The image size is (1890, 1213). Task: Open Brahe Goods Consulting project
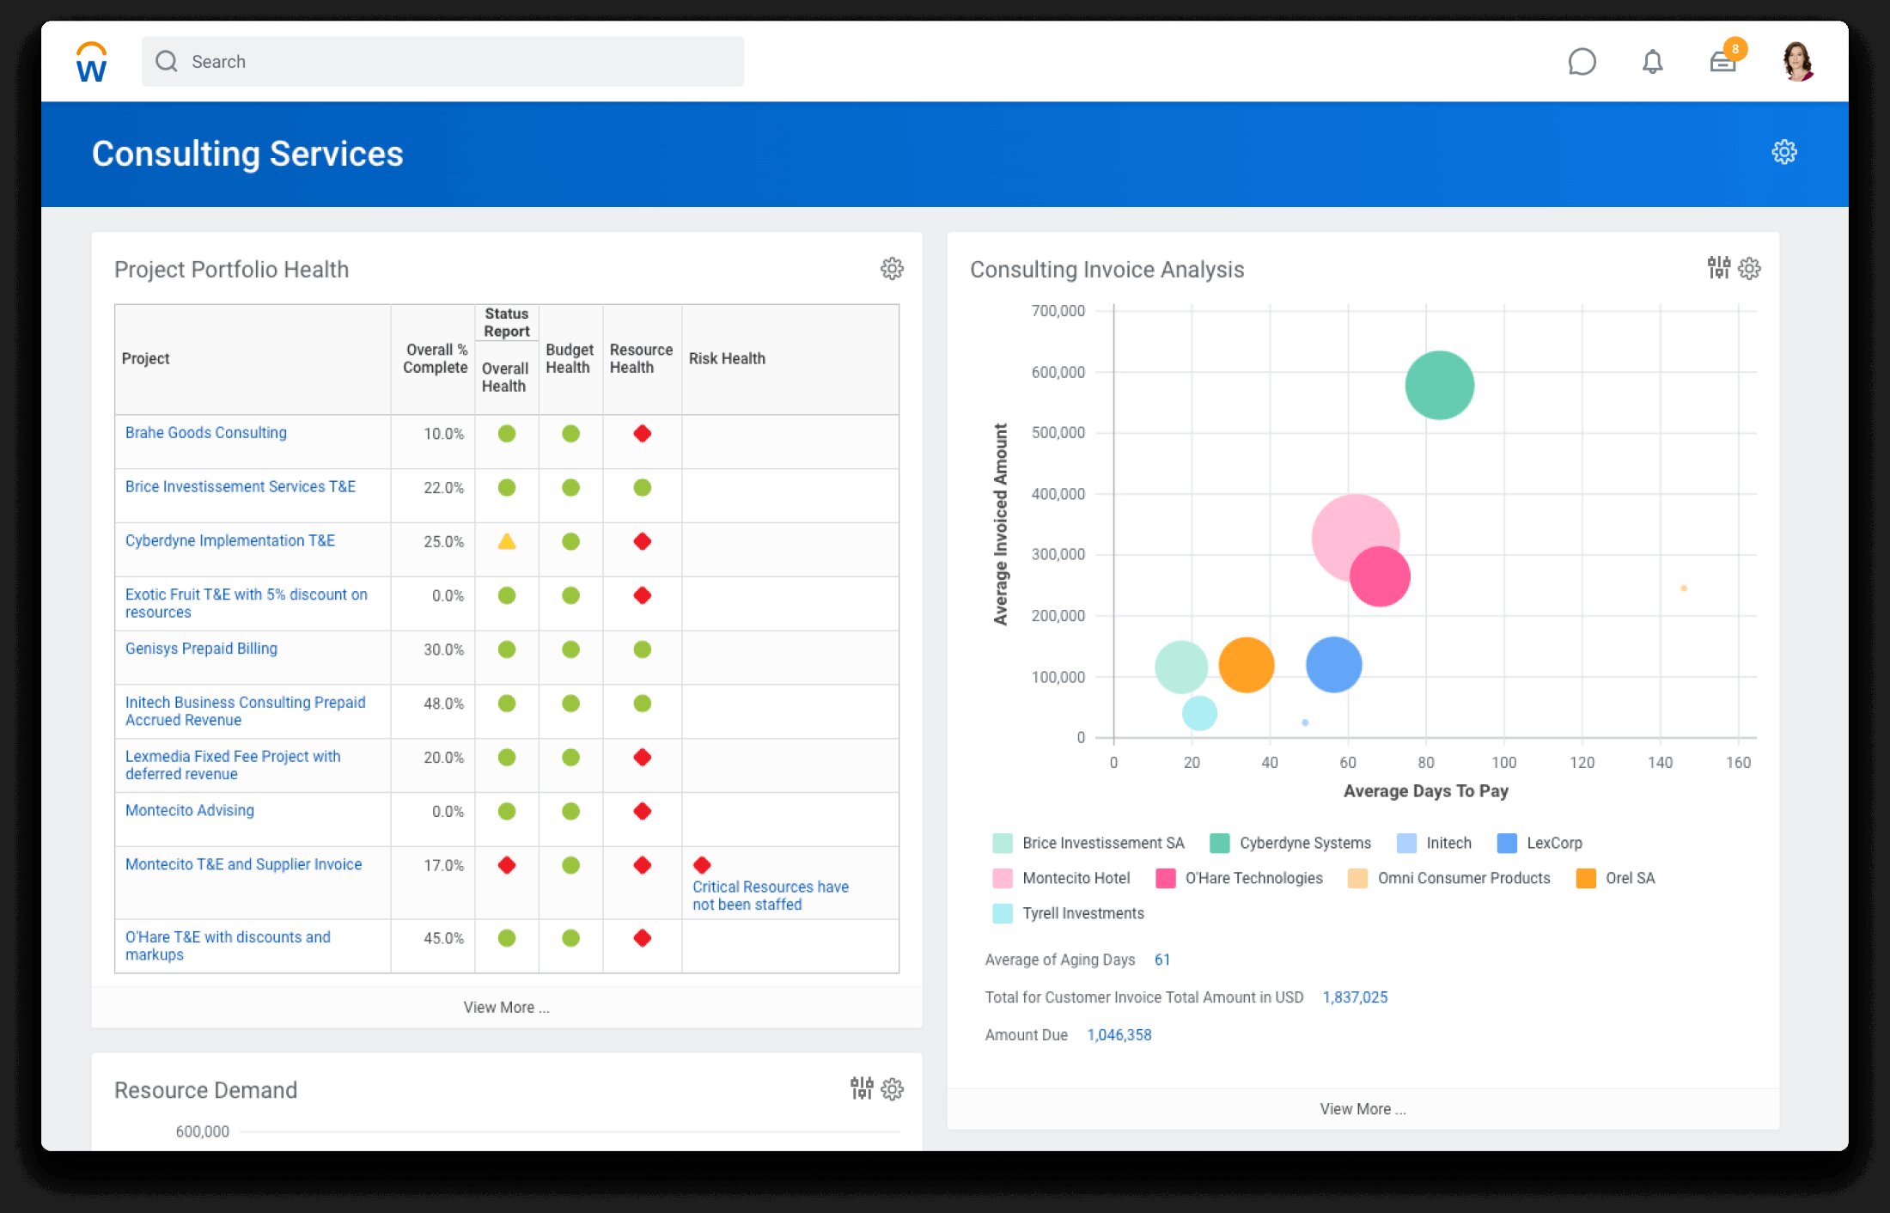point(205,433)
